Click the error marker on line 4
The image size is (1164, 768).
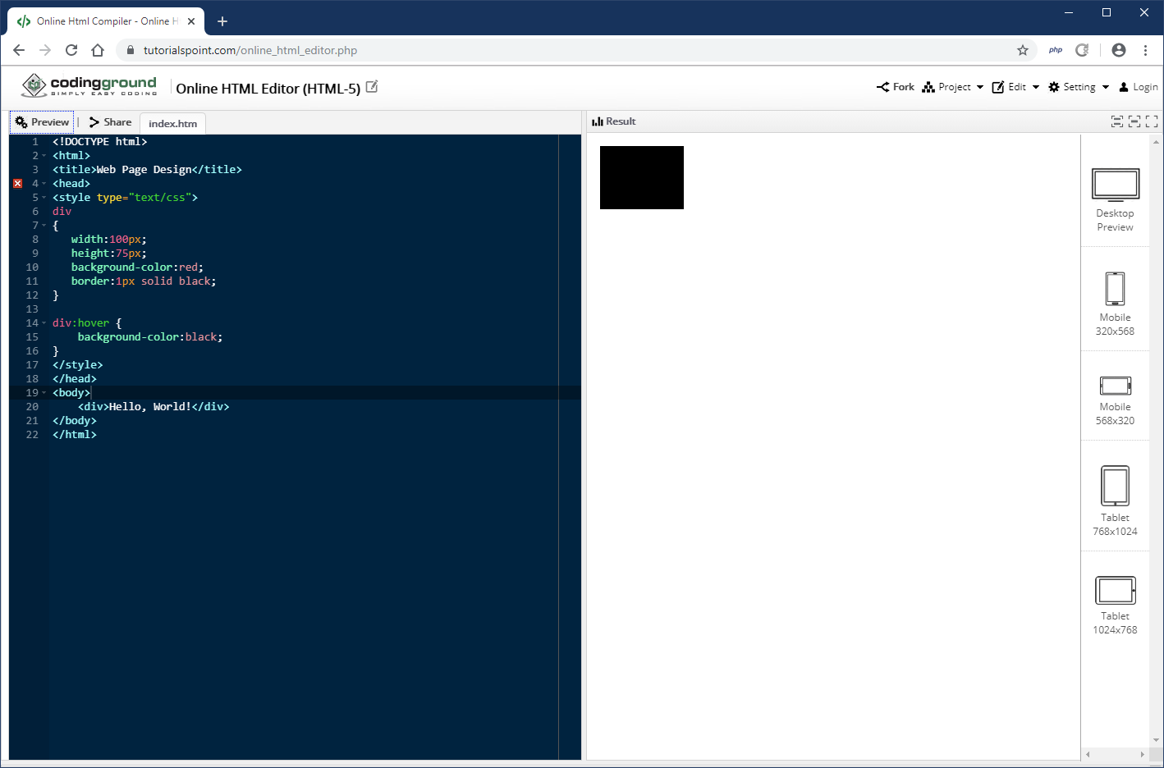pos(18,184)
